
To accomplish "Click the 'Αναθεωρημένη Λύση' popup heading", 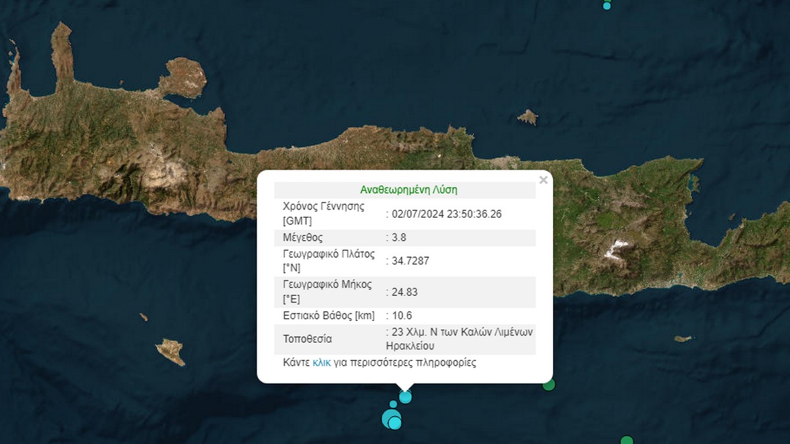I will 408,189.
